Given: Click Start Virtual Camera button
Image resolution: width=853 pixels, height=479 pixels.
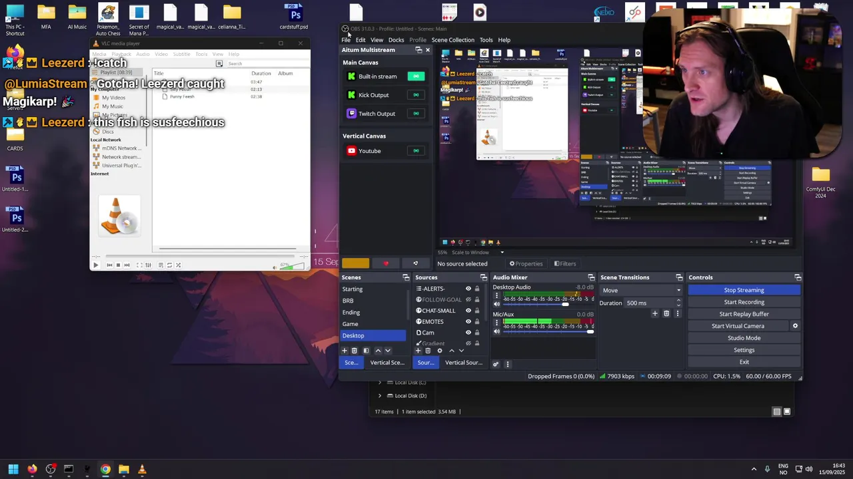Looking at the screenshot, I should coord(738,326).
